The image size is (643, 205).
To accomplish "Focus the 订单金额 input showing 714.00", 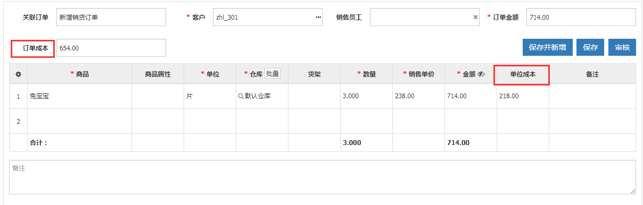I will (x=581, y=17).
